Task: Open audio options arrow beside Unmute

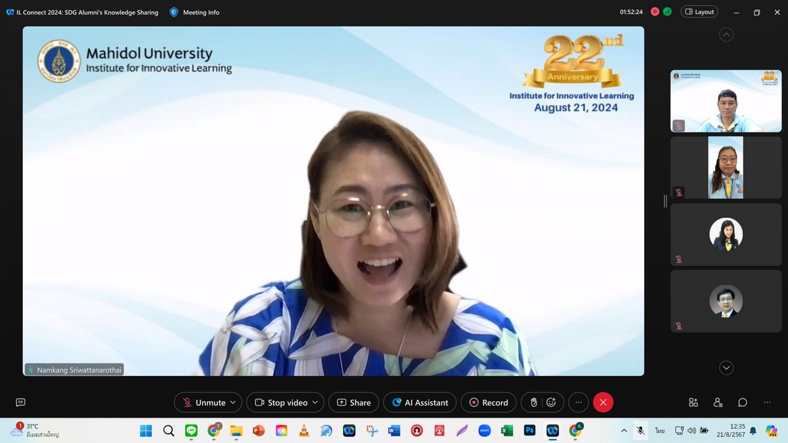Action: [x=233, y=402]
